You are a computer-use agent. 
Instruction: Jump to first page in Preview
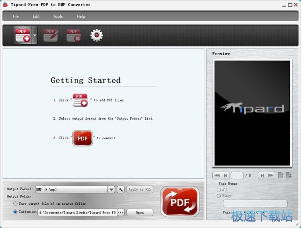click(217, 175)
